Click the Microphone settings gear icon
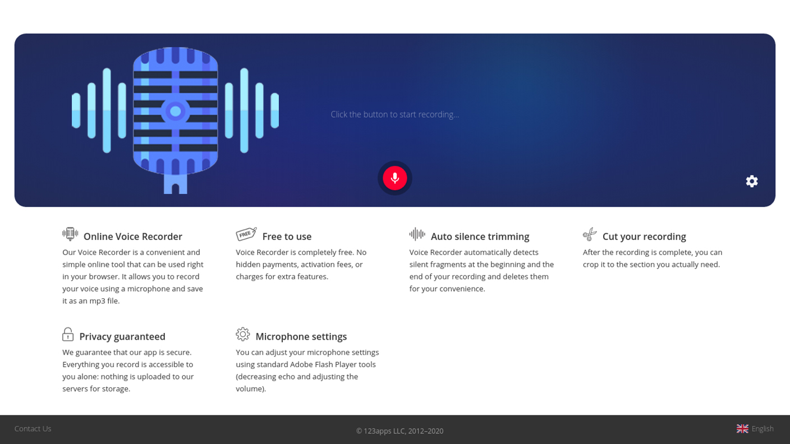 click(x=243, y=334)
